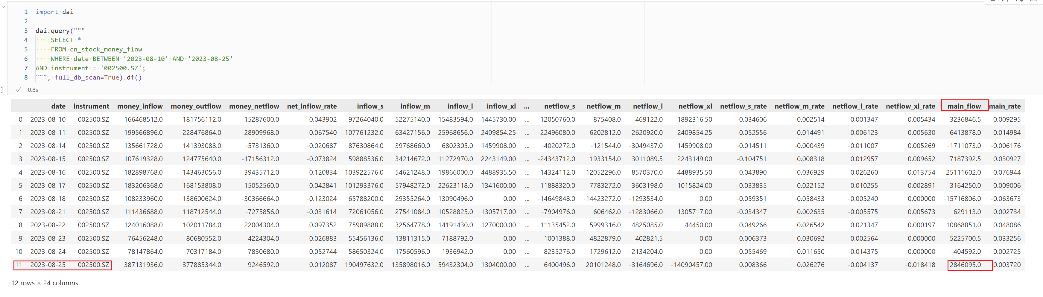Place cursor on the import dai line

[54, 12]
